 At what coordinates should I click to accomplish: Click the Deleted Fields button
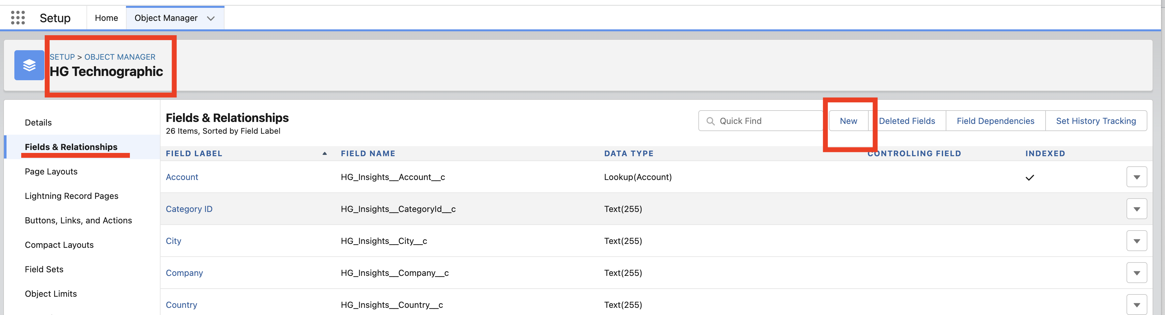(x=907, y=121)
